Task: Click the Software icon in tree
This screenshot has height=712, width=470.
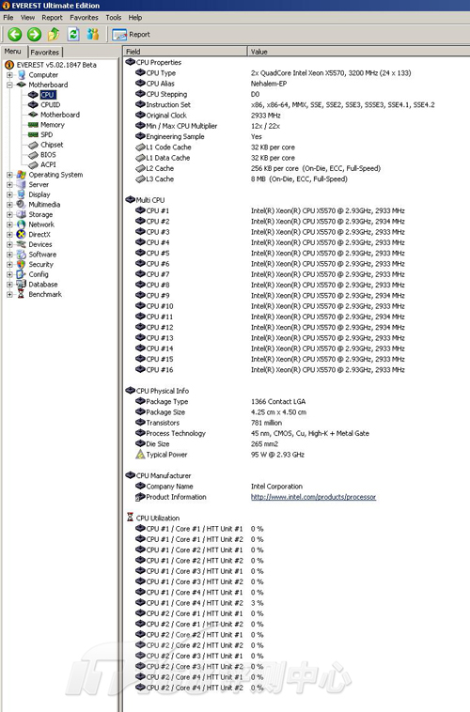Action: [x=21, y=255]
